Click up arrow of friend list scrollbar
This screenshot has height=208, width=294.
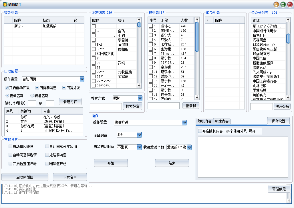139,19
